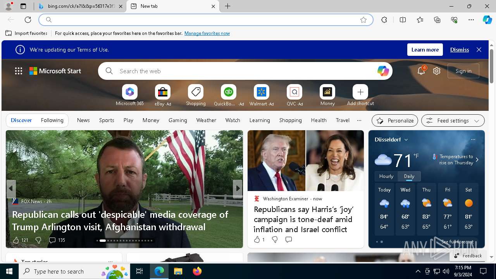Open Task View on the taskbar
Image resolution: width=496 pixels, height=279 pixels.
(139, 271)
